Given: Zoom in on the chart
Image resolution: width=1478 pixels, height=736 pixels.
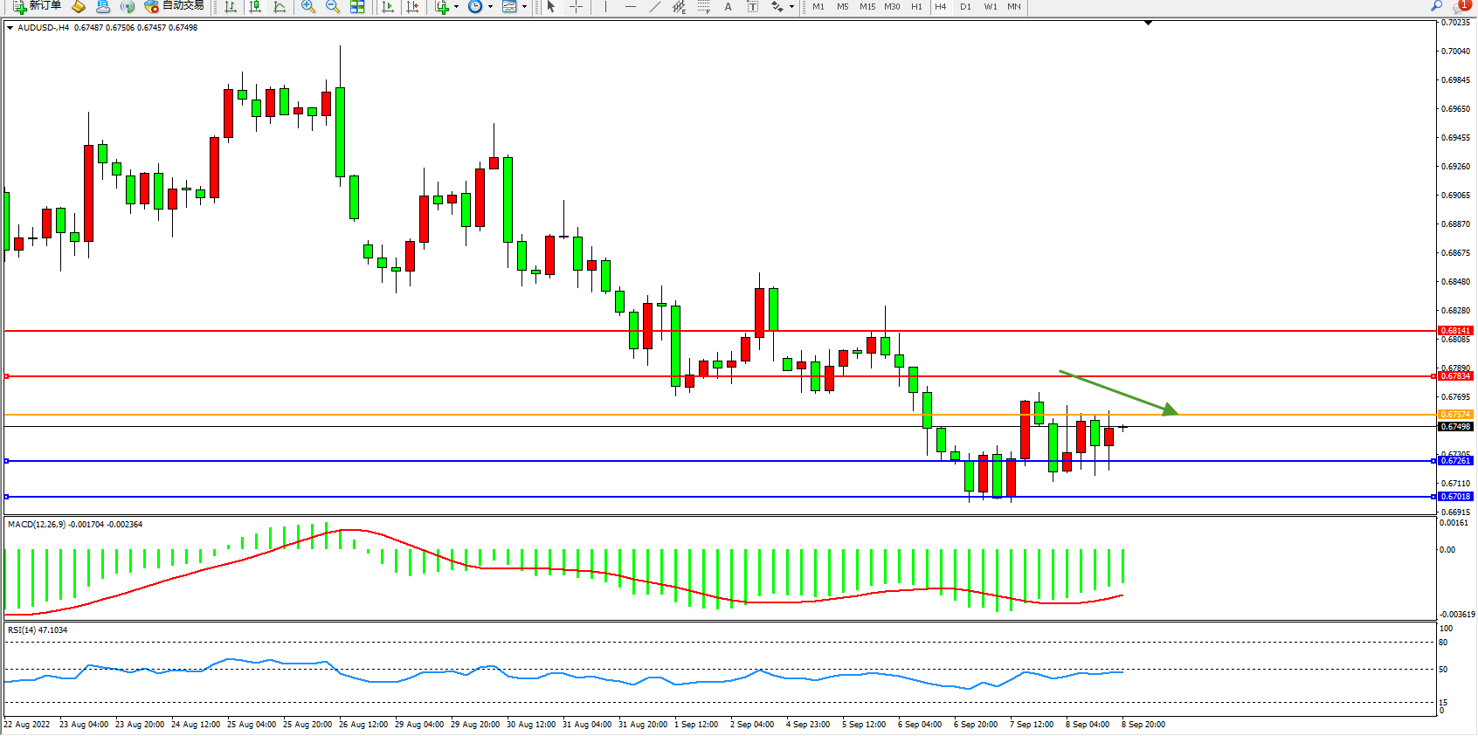Looking at the screenshot, I should pos(308,7).
